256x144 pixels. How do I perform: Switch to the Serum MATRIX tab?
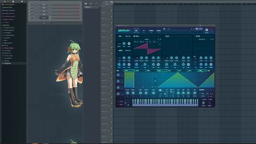tap(151, 30)
